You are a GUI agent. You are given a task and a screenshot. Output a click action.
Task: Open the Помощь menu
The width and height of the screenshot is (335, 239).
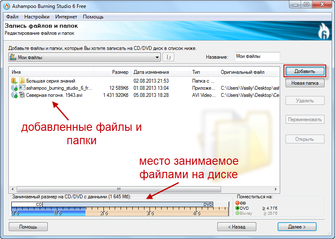(93, 17)
